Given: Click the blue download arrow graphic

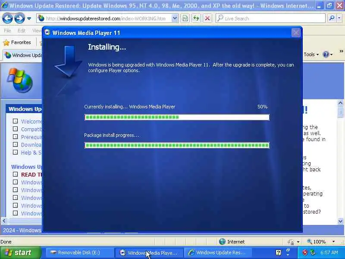Looking at the screenshot, I should coord(69,61).
